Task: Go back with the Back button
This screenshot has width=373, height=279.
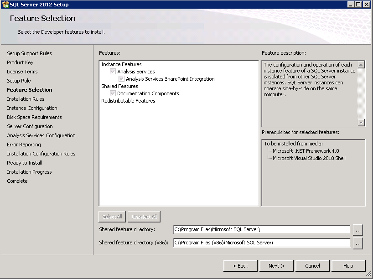Action: [240, 266]
